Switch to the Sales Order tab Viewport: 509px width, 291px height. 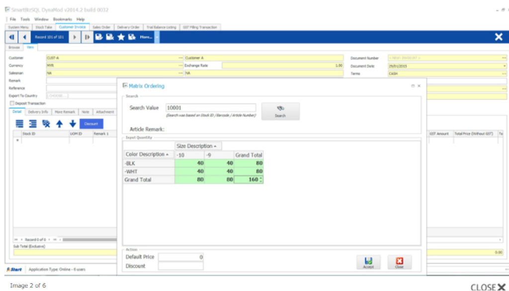(102, 27)
